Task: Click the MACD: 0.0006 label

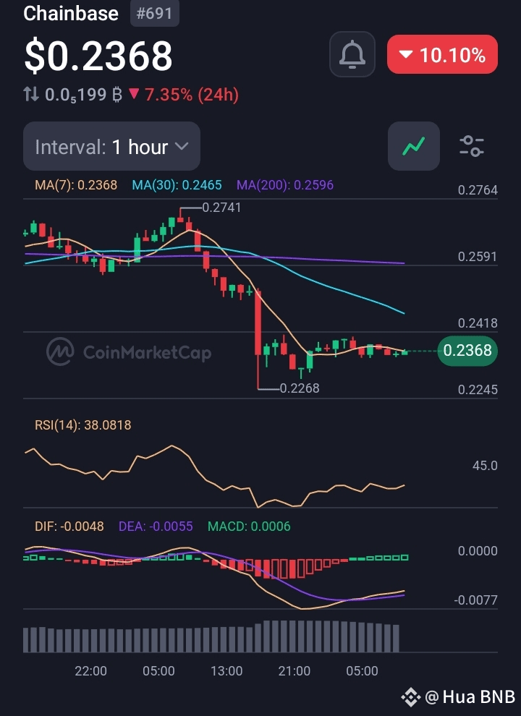Action: coord(249,527)
